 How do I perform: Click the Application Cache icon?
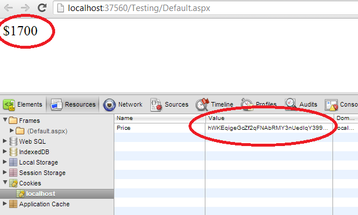(13, 204)
